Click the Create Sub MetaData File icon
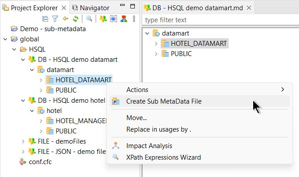Viewport: 299px width, 177px height. tap(116, 101)
